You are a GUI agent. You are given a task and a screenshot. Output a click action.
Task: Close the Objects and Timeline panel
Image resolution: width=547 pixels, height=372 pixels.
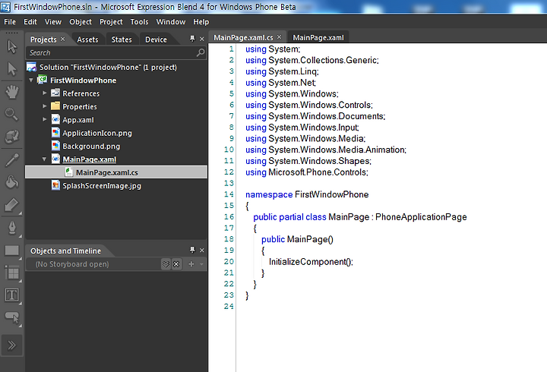201,251
